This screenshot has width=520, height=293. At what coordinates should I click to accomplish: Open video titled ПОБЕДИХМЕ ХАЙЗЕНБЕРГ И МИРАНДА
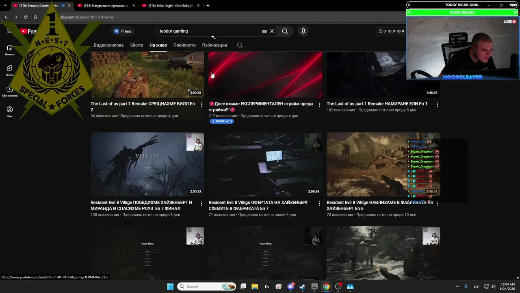pyautogui.click(x=141, y=206)
